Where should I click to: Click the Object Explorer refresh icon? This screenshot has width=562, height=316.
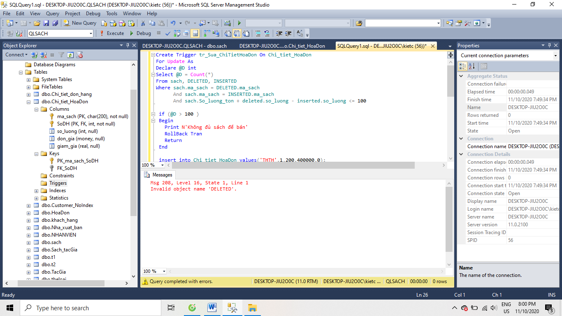[70, 55]
